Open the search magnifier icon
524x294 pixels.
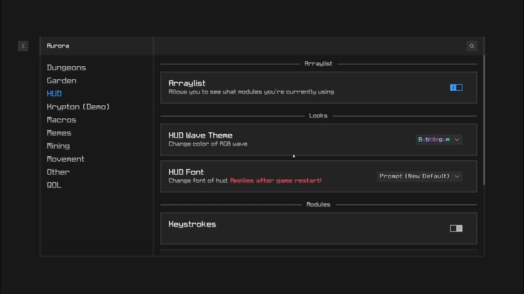point(472,46)
